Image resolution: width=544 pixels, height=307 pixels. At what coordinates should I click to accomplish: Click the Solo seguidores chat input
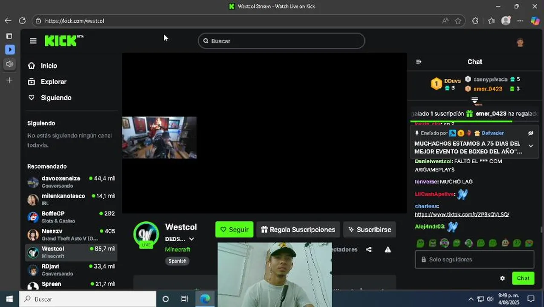475,259
